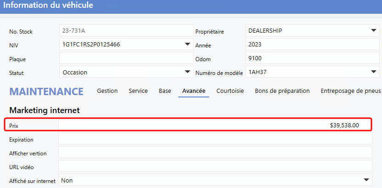Click the Prix field with $39,538.00
This screenshot has height=188, width=382.
pos(215,125)
